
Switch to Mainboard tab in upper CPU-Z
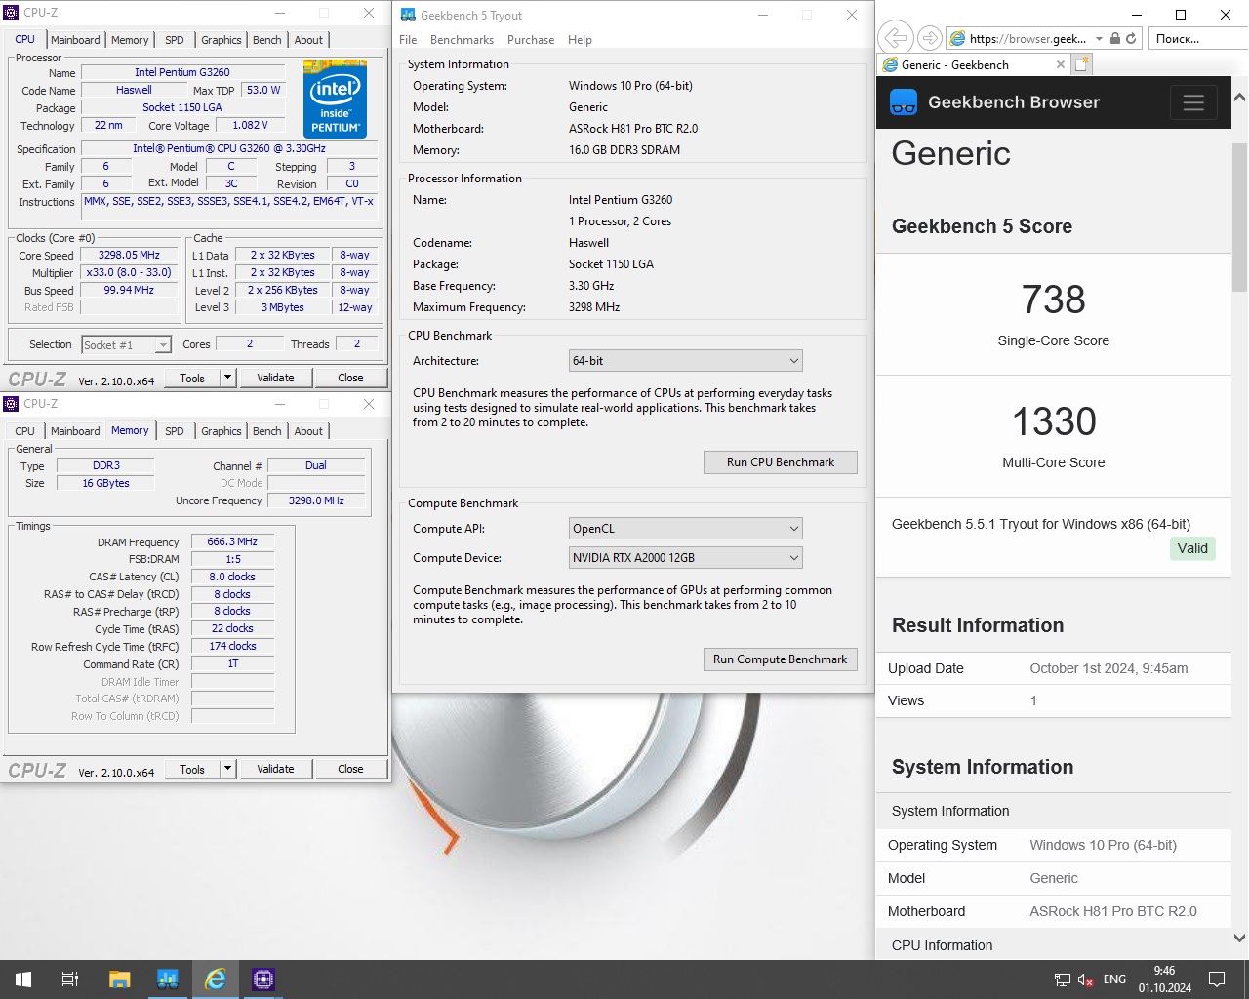(x=75, y=40)
